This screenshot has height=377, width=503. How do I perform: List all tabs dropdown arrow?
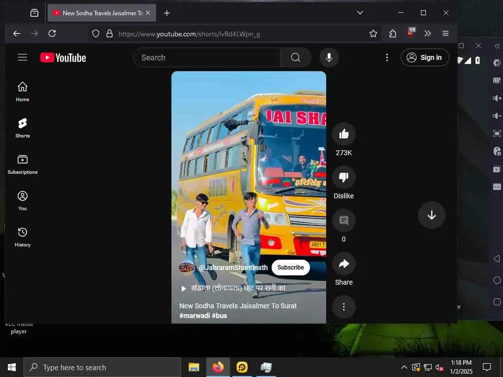360,13
